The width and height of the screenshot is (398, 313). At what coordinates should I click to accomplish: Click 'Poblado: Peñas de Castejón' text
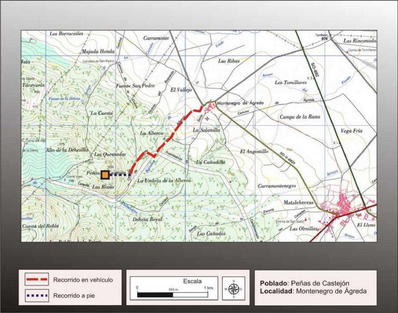pos(304,283)
